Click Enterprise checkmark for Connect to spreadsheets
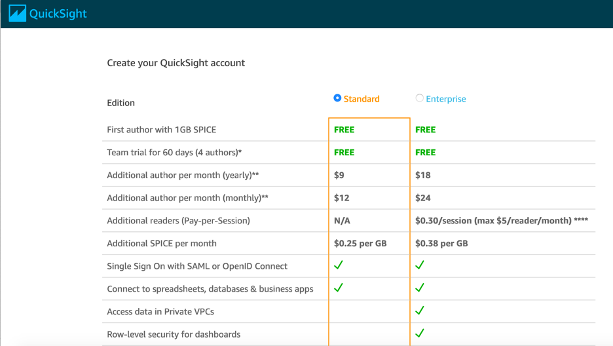Viewport: 613px width, 346px height. click(x=420, y=288)
